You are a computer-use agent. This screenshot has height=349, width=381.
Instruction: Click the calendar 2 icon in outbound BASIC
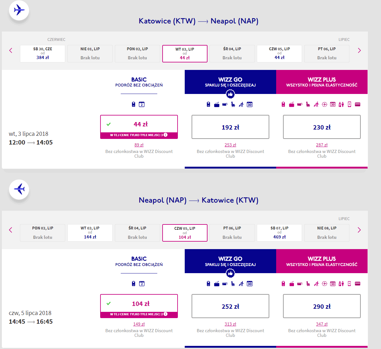[x=142, y=105]
